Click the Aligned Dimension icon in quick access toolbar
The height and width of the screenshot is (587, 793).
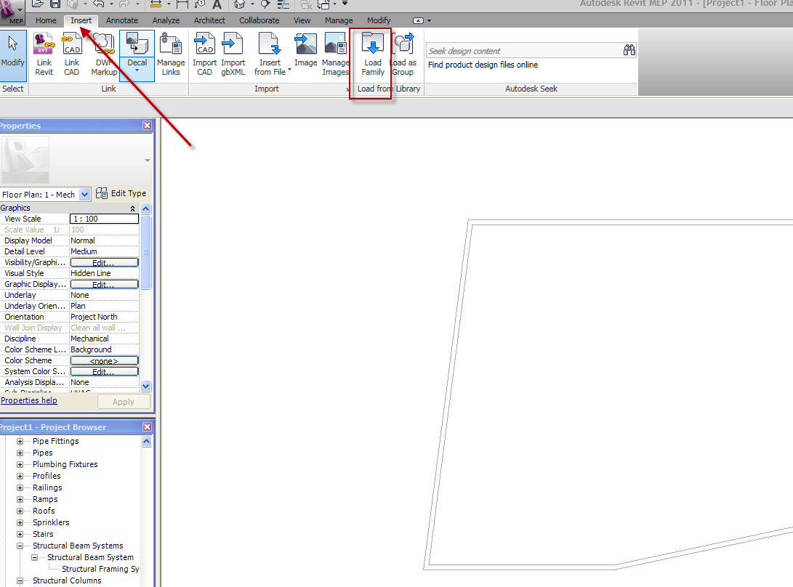pyautogui.click(x=182, y=4)
